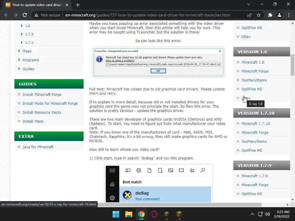Reload the page with the refresh icon
The height and width of the screenshot is (221, 295).
coord(25,15)
